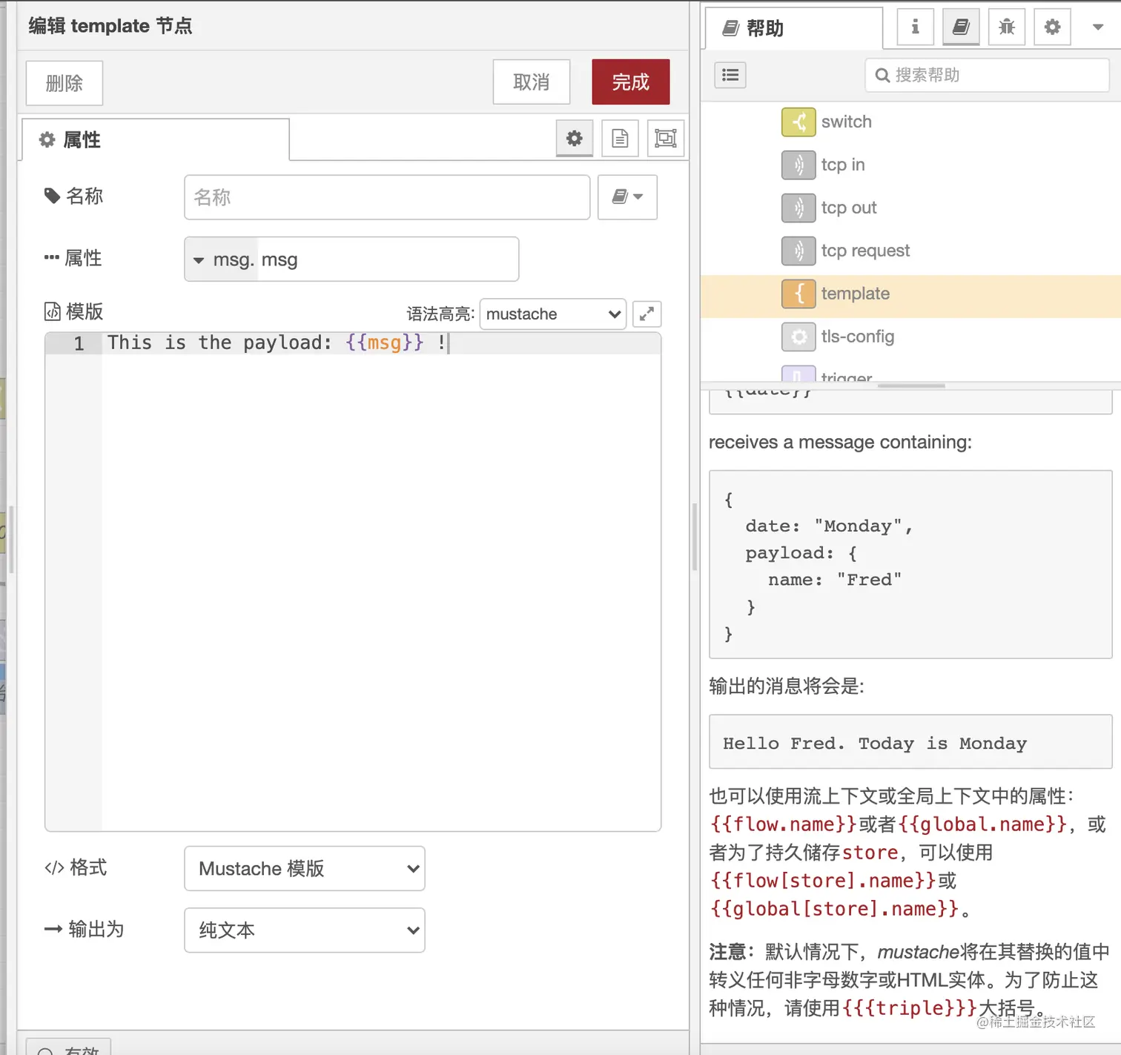This screenshot has width=1121, height=1055.
Task: Open tcp request help topic
Action: click(865, 251)
